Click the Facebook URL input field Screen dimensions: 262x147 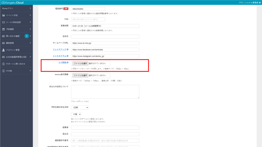(x=105, y=50)
